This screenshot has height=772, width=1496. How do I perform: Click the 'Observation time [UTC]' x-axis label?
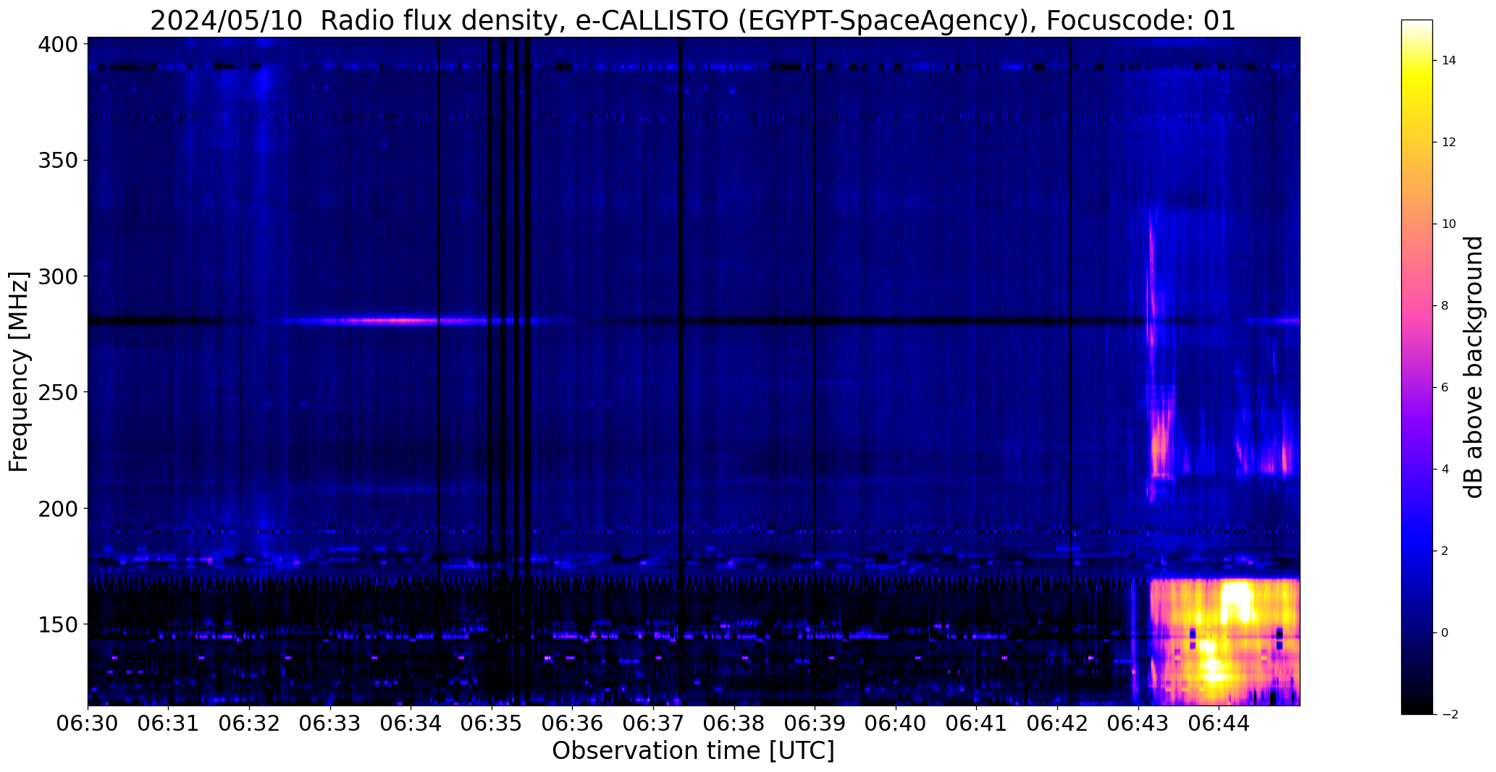[693, 751]
